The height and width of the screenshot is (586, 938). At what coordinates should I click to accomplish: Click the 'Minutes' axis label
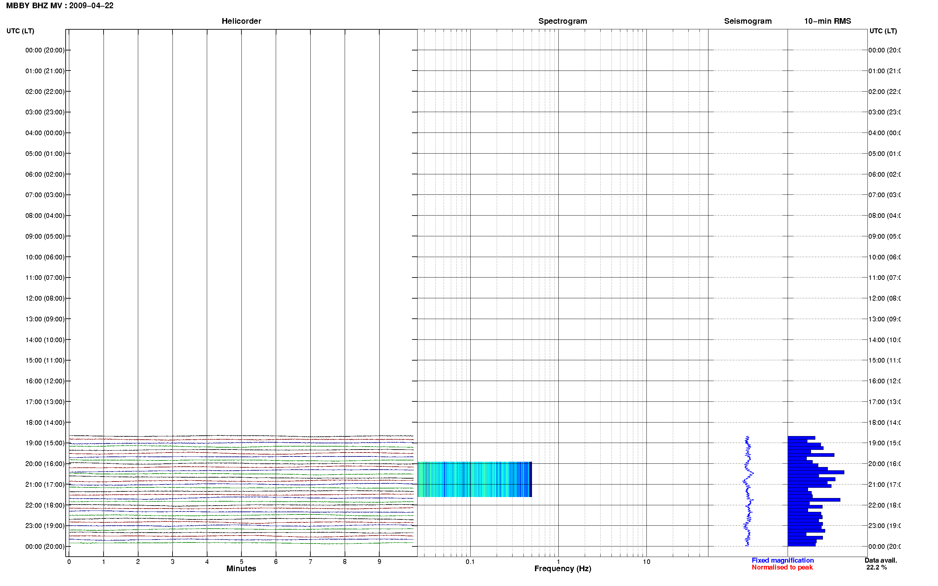pos(241,569)
